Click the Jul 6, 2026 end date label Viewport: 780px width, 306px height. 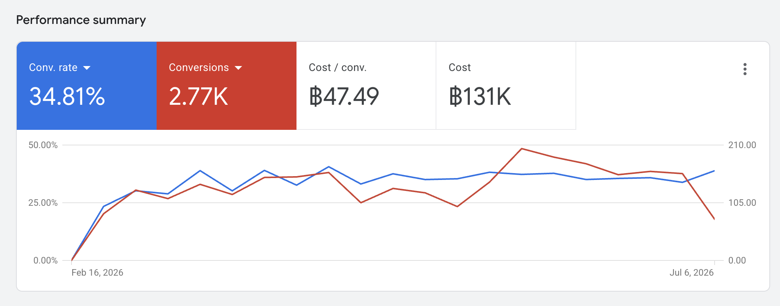691,273
